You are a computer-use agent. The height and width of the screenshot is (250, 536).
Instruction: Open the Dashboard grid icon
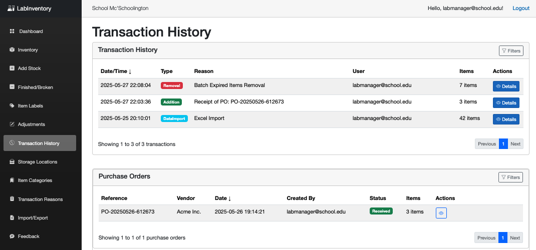(x=12, y=31)
